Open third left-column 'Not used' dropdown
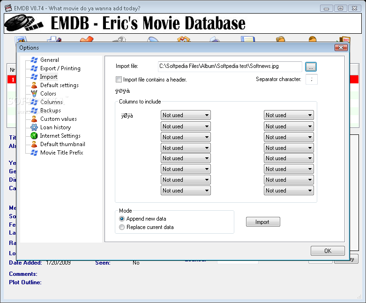The height and width of the screenshot is (303, 366). pos(186,137)
